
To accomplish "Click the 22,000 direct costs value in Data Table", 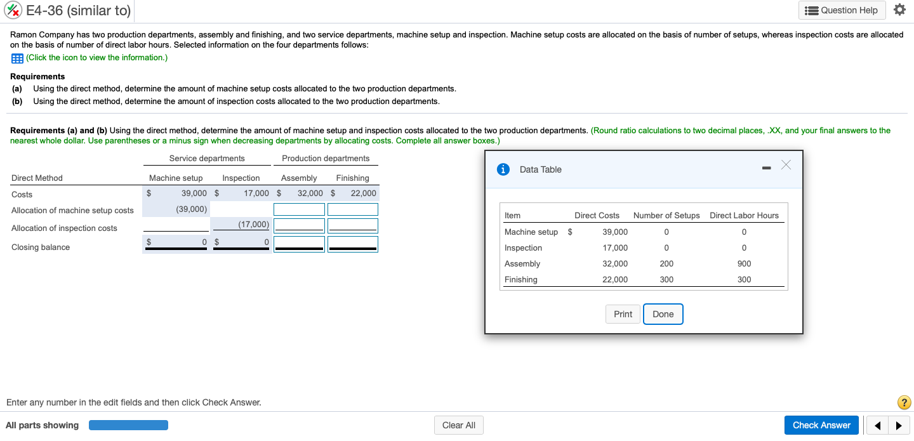I will click(x=615, y=279).
